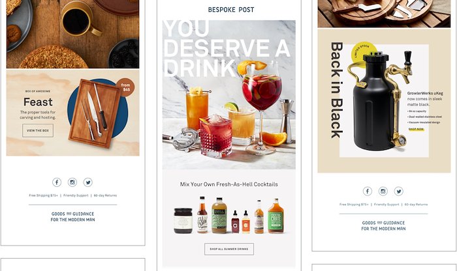
Task: Click the Twitter icon under Feast email
Action: pos(87,182)
